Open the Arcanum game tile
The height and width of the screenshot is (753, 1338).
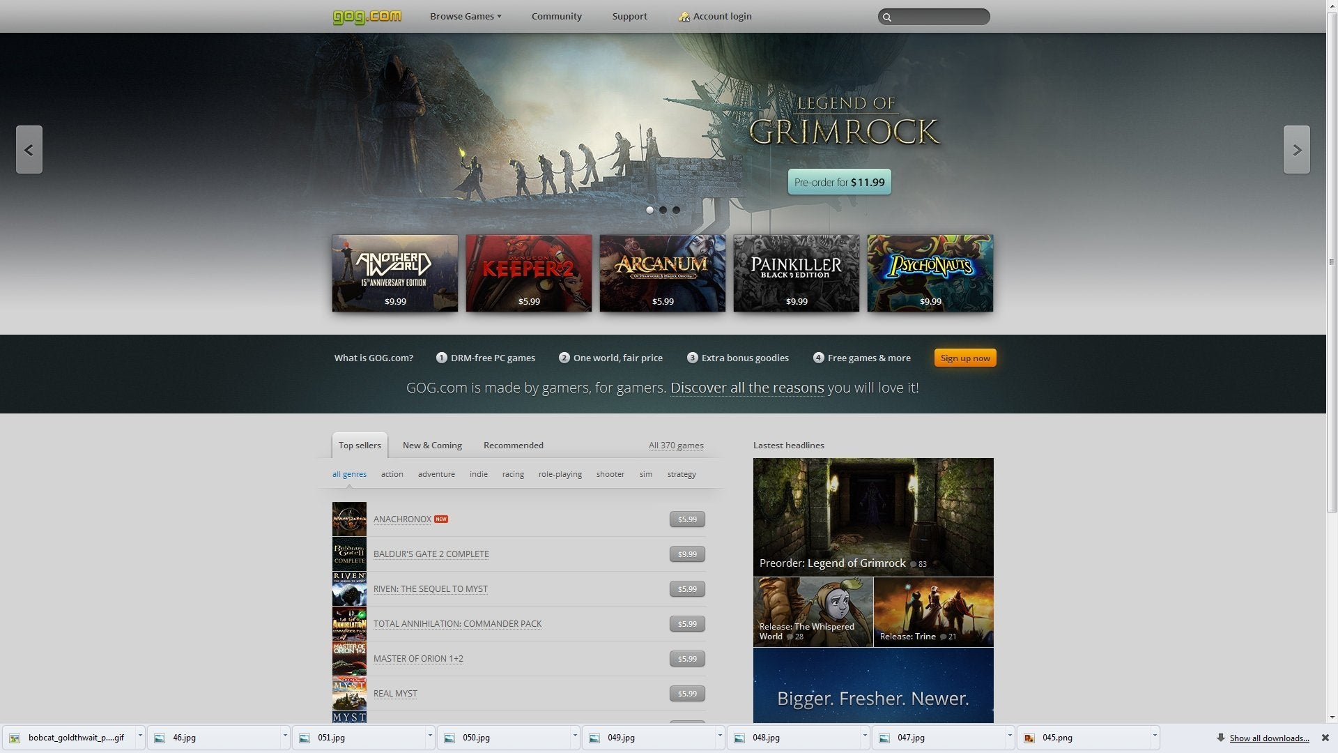coord(663,273)
